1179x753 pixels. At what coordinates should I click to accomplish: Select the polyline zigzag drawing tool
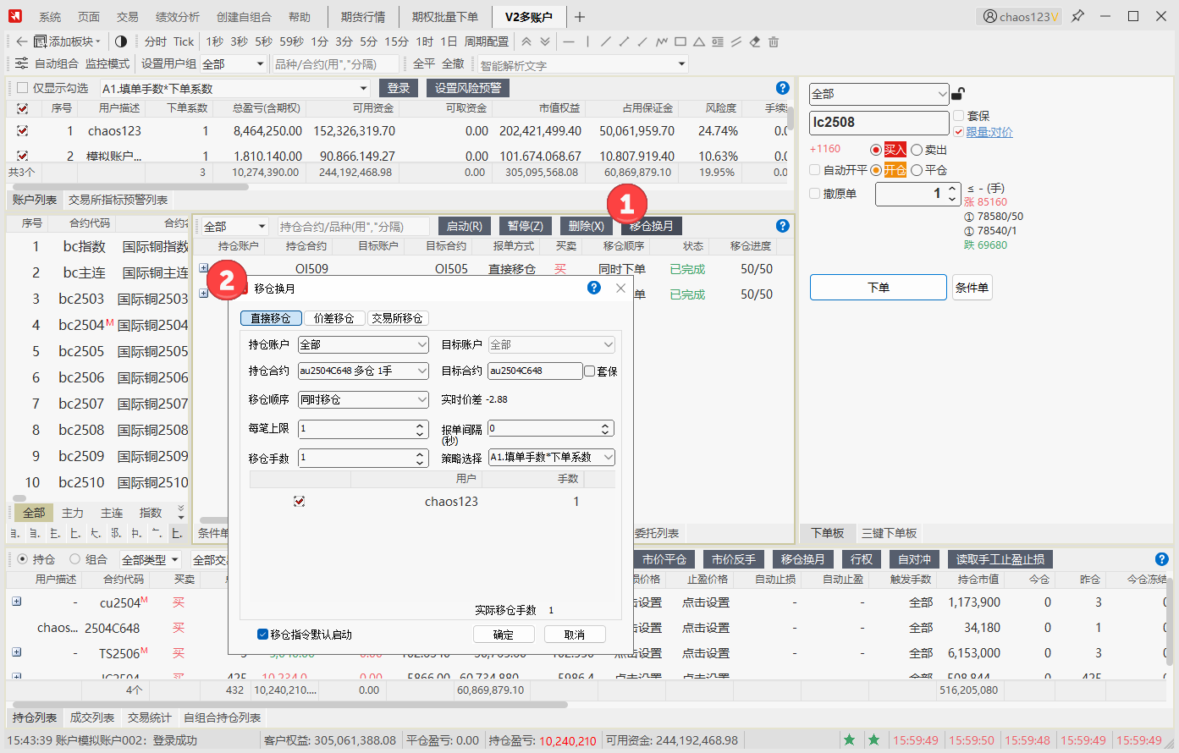tap(661, 41)
